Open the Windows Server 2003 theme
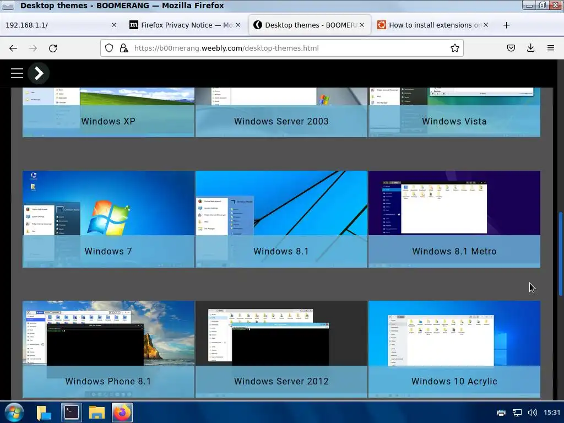The image size is (564, 423). [281, 112]
